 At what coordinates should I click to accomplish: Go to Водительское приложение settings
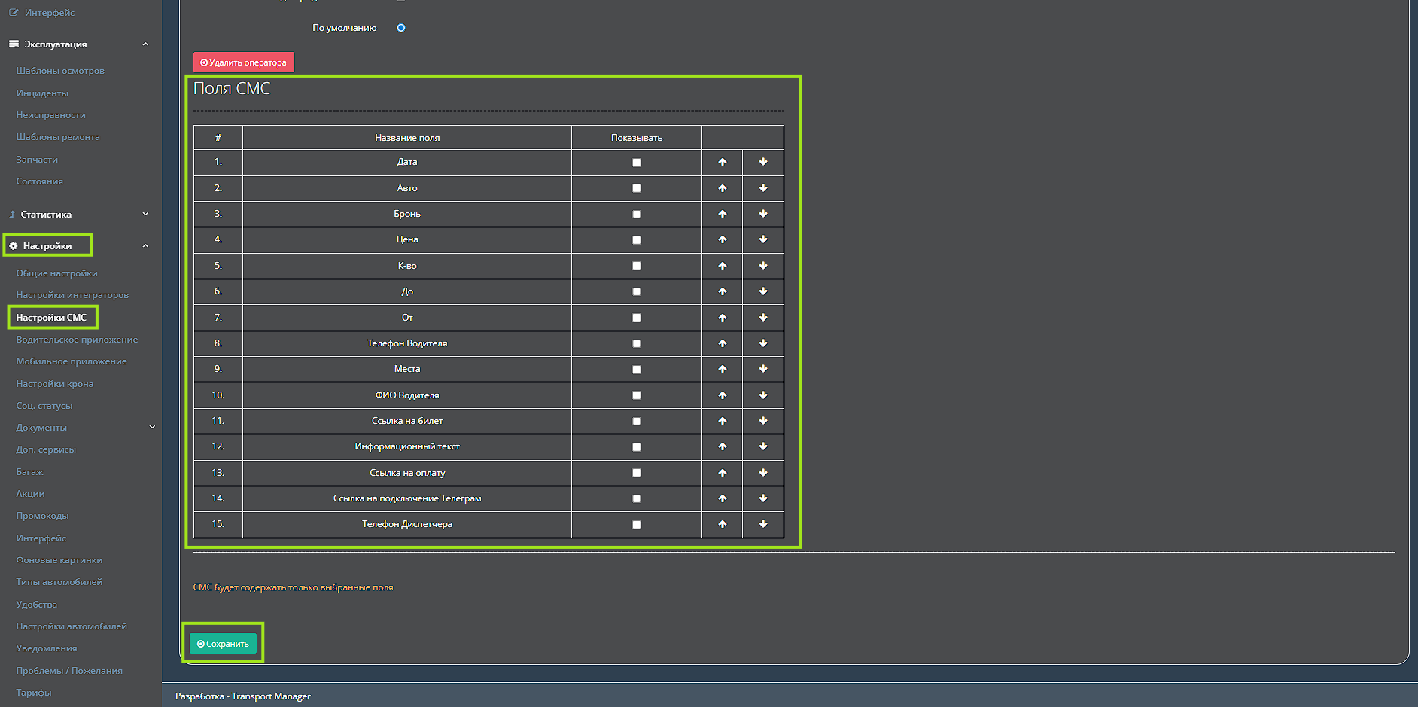[x=77, y=340]
